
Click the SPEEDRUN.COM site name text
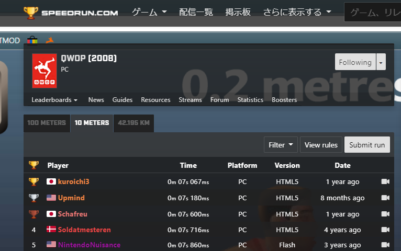pyautogui.click(x=80, y=13)
